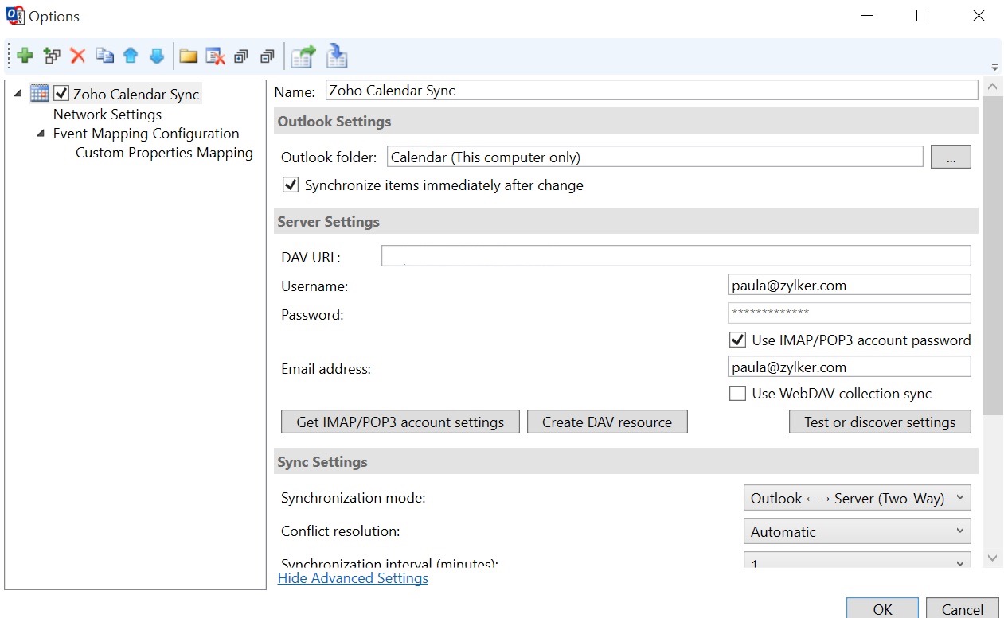Select Custom Properties Mapping tree item
The height and width of the screenshot is (618, 1004).
(164, 153)
